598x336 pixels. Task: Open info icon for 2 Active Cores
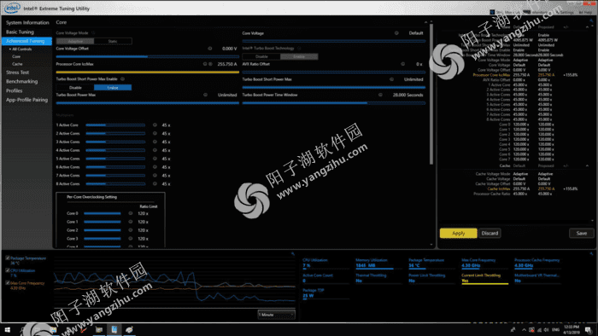[155, 133]
